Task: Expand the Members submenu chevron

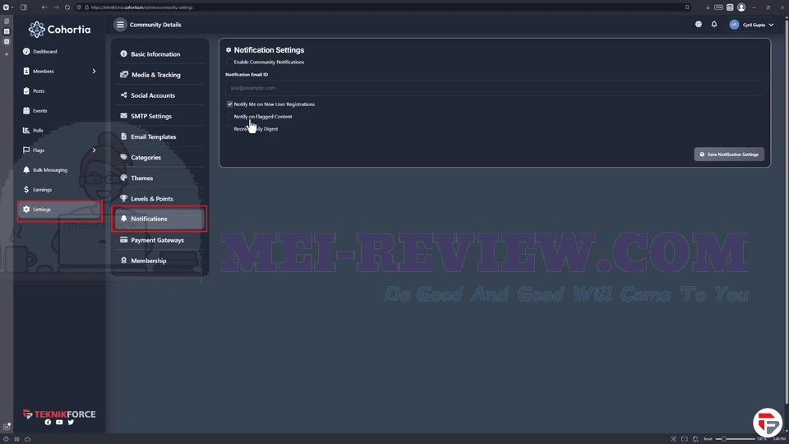Action: tap(94, 71)
